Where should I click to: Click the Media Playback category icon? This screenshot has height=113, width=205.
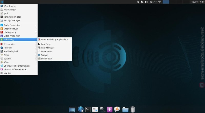coord(2,51)
